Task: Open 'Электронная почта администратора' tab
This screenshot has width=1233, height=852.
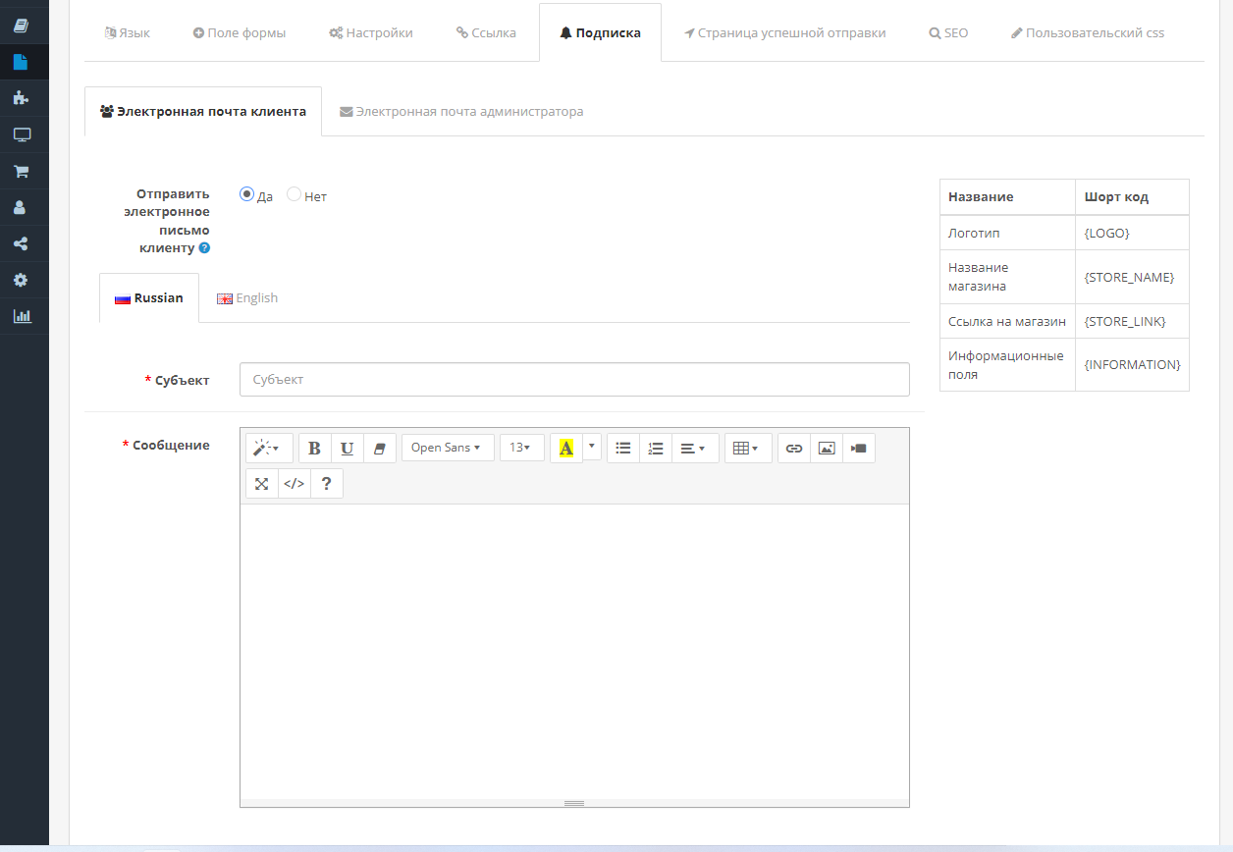Action: [461, 112]
